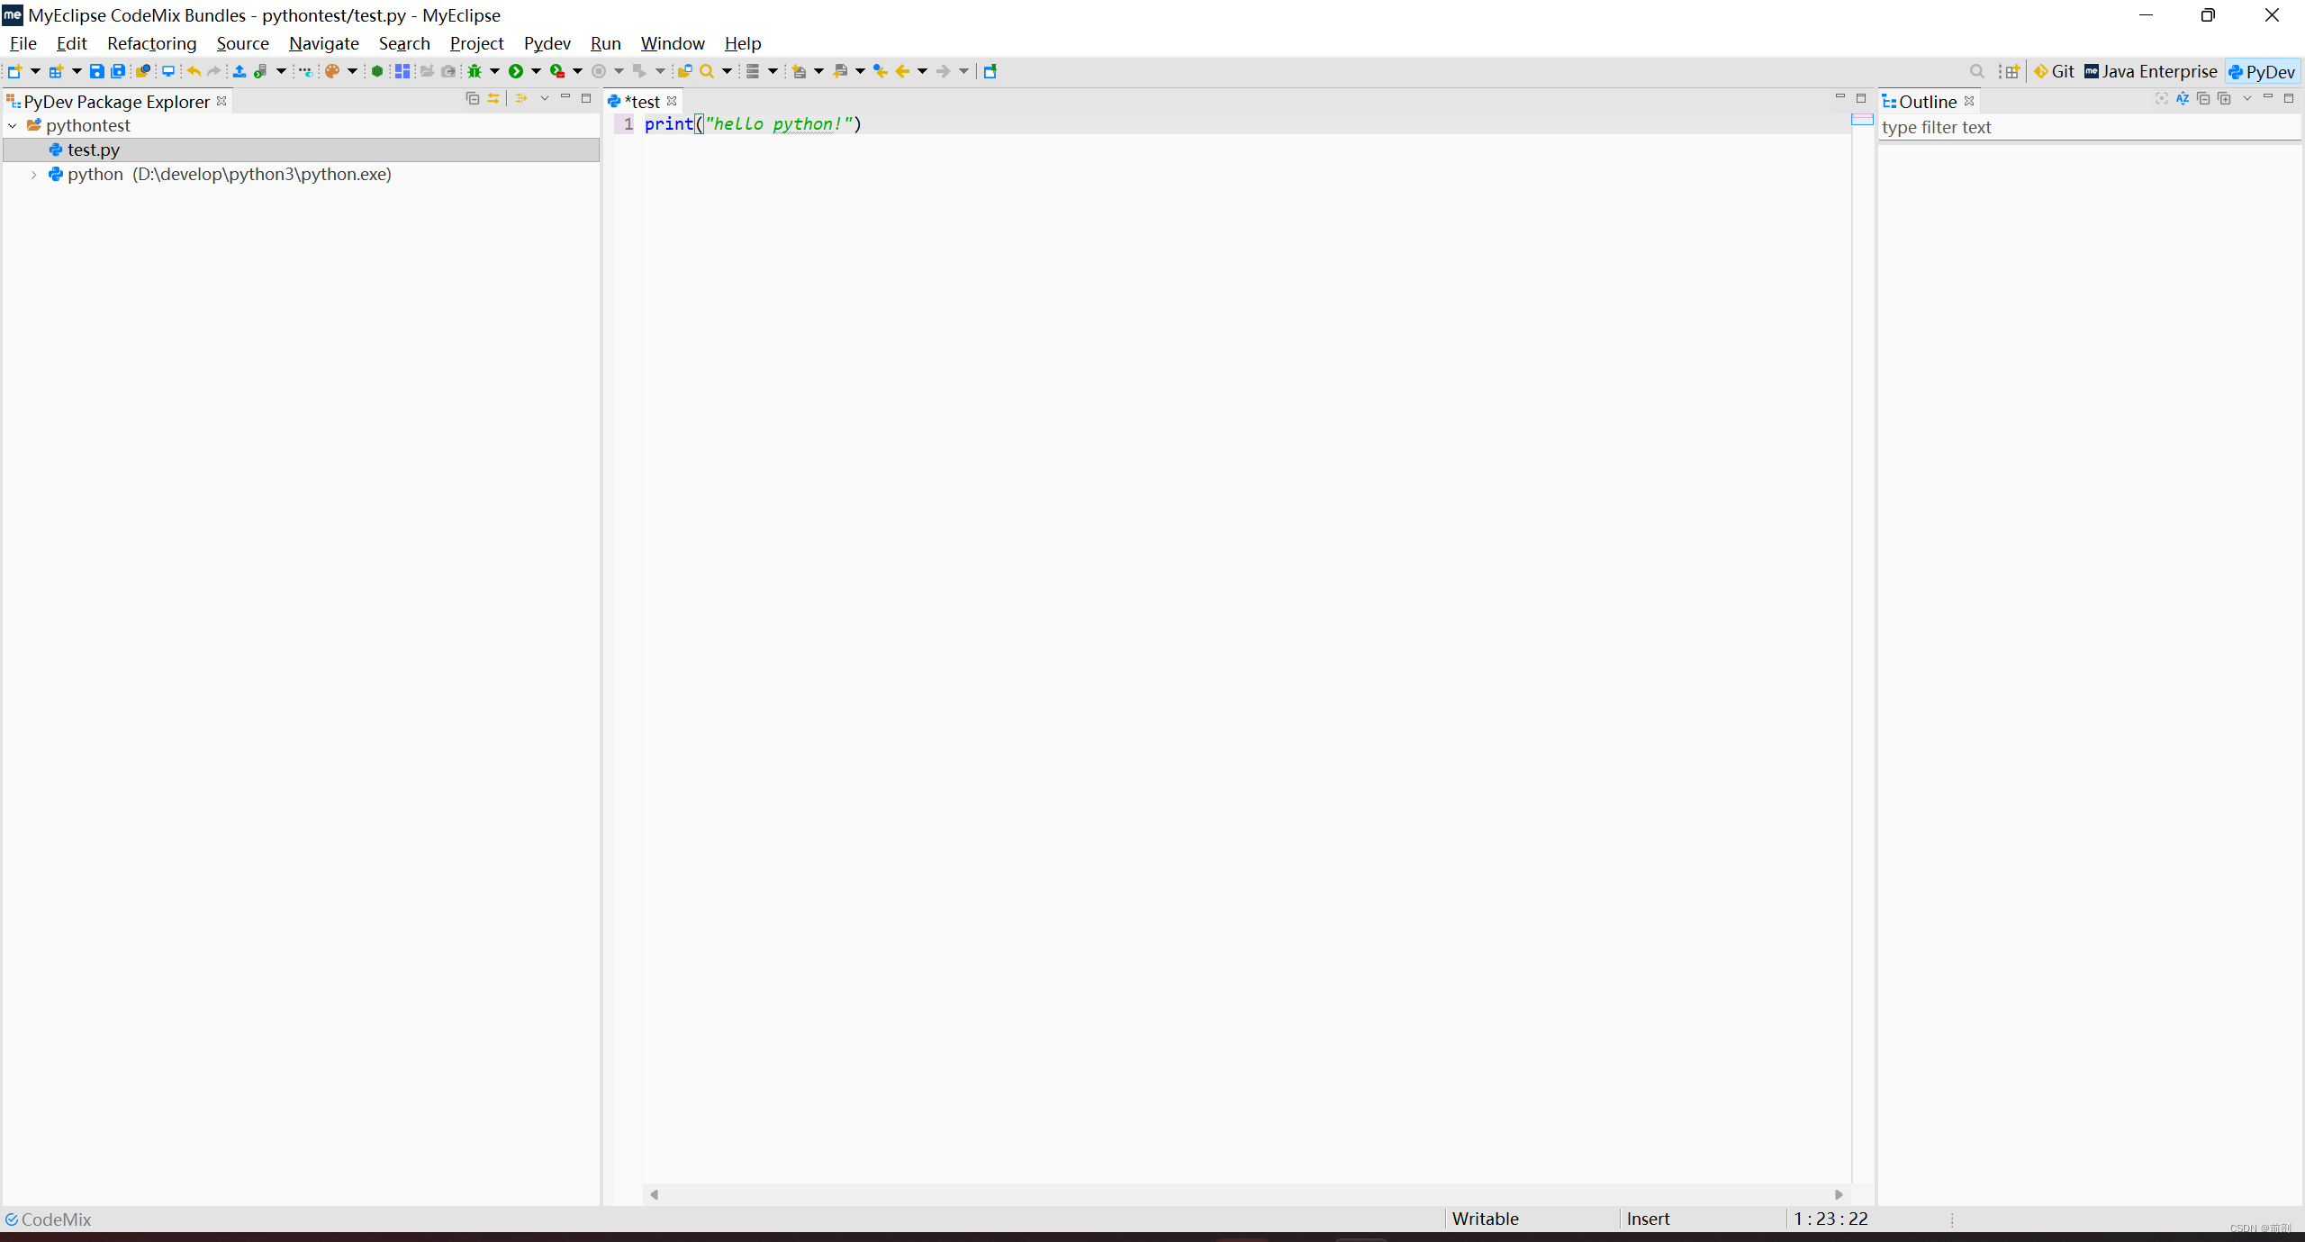The image size is (2305, 1242).
Task: Click the Outline filter text field
Action: (x=2087, y=128)
